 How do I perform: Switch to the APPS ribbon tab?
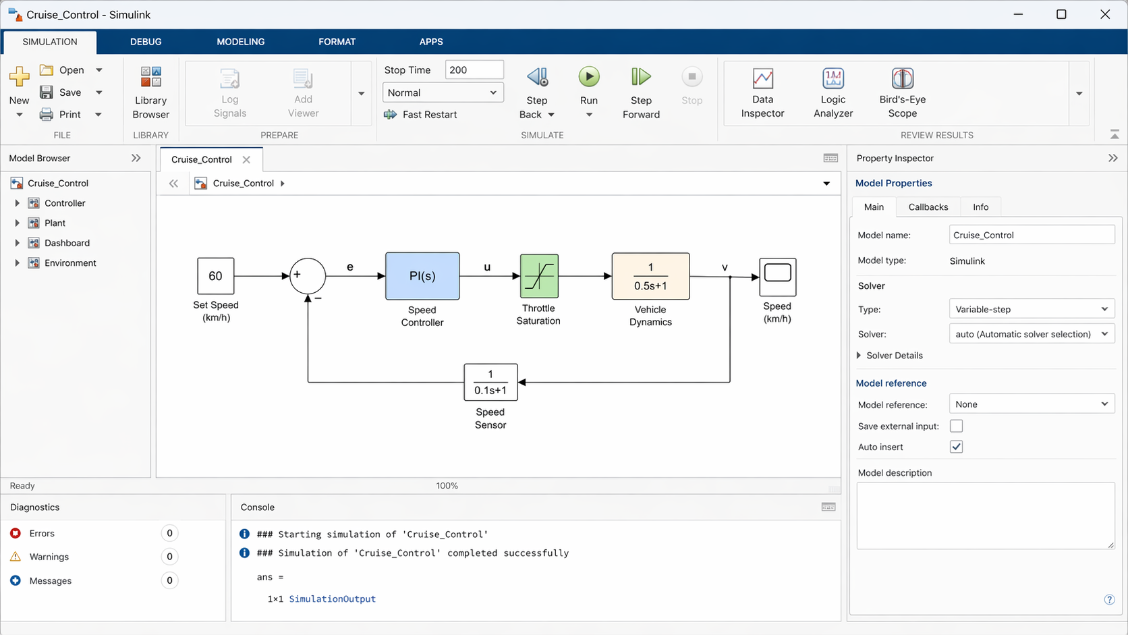(x=431, y=42)
